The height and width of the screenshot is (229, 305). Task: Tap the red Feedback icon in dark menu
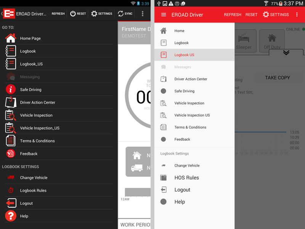pos(11,154)
